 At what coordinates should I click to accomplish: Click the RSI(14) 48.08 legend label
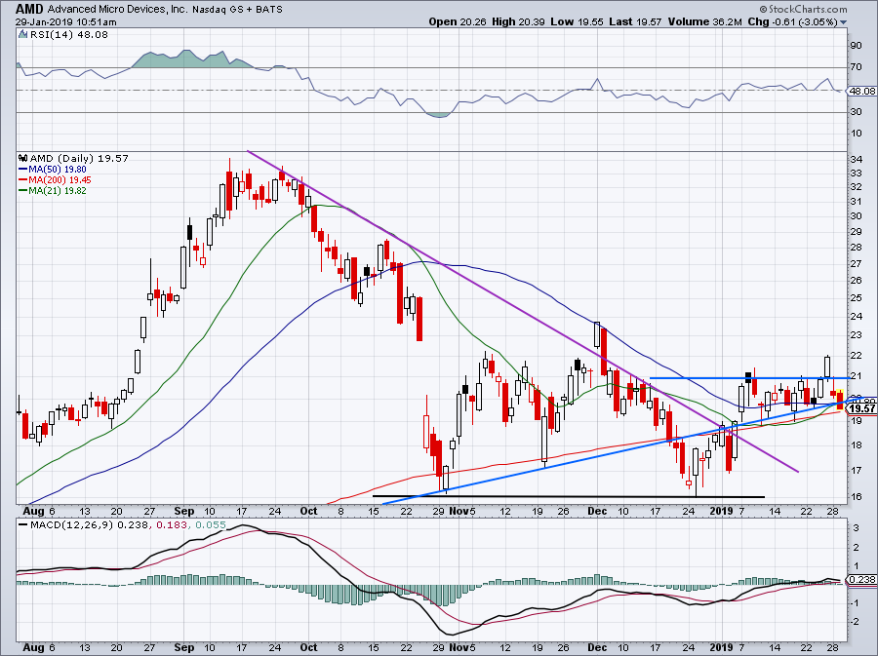(x=69, y=35)
